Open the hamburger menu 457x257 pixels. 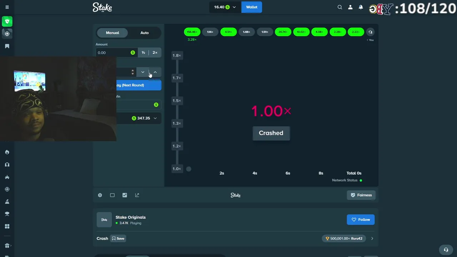tap(7, 7)
